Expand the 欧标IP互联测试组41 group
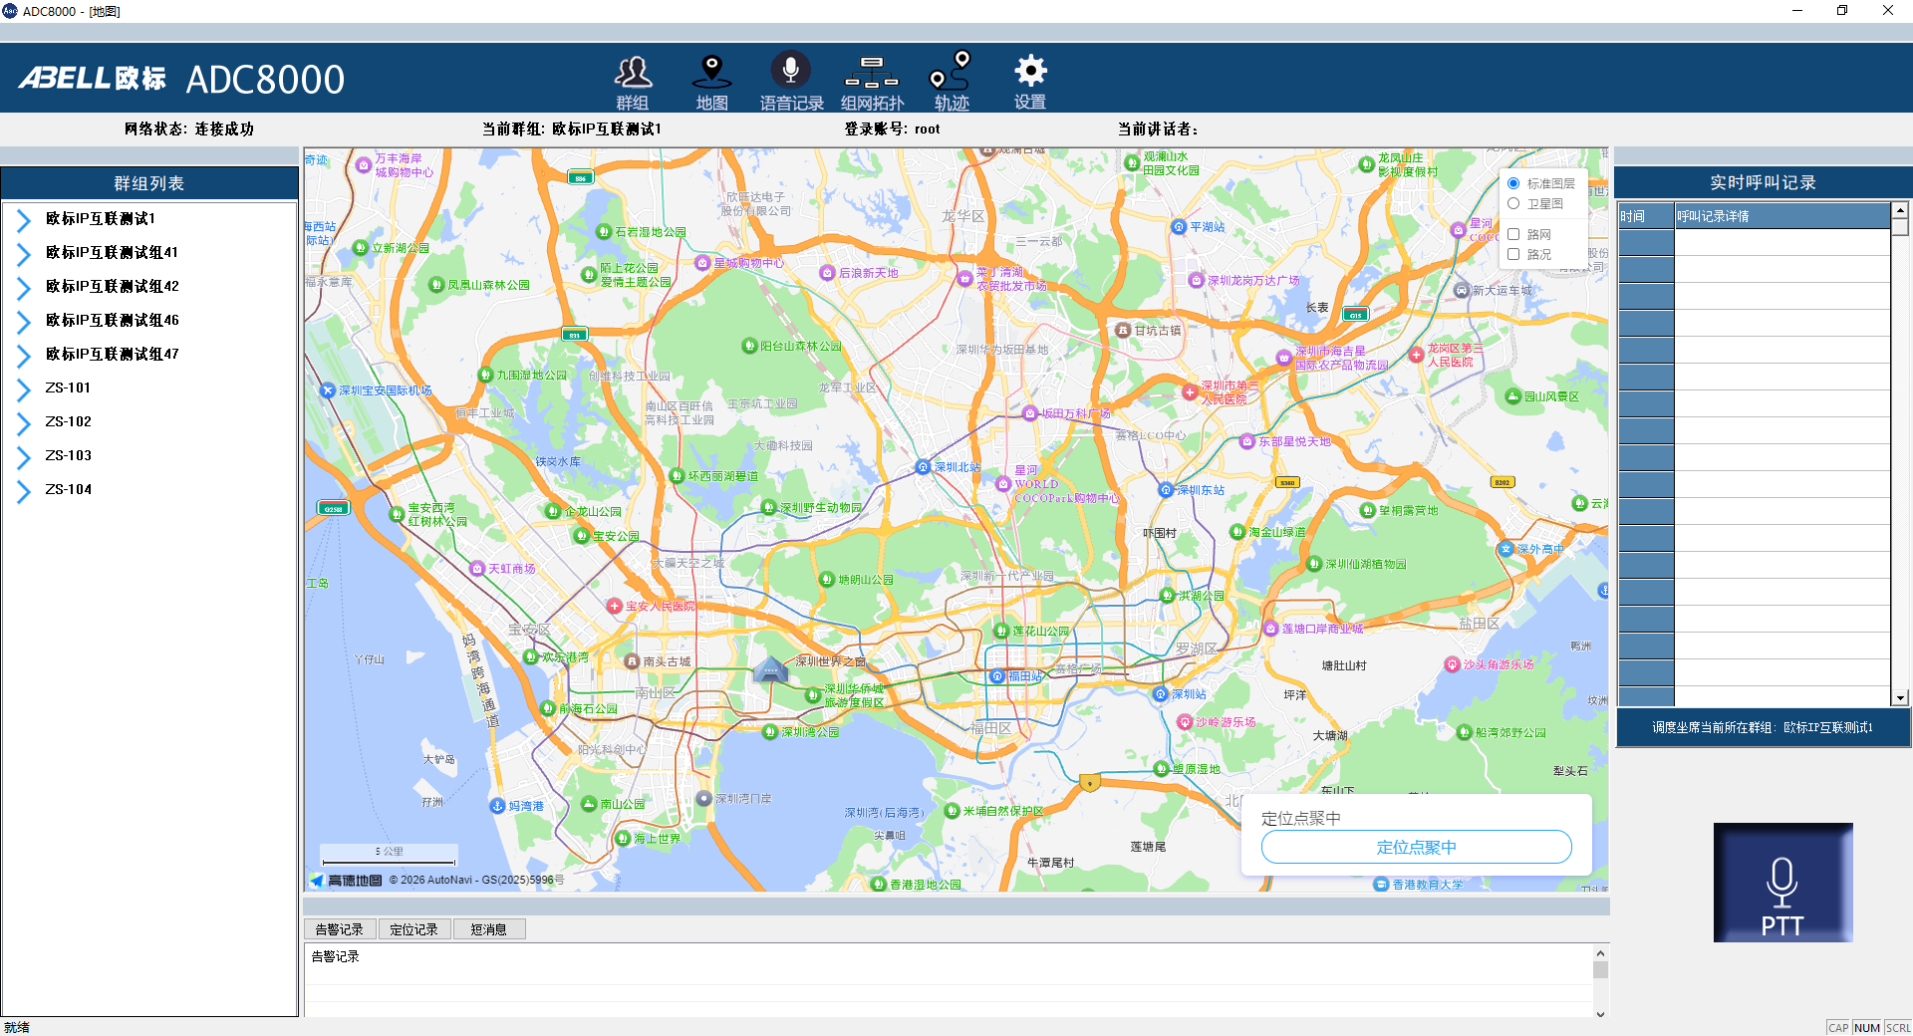This screenshot has width=1913, height=1036. (24, 253)
